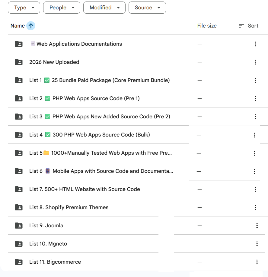Open the Type filter dropdown
This screenshot has width=268, height=277.
tap(24, 8)
